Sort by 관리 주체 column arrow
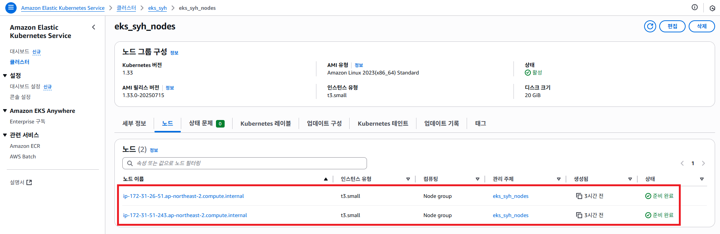This screenshot has width=720, height=234. pyautogui.click(x=559, y=179)
